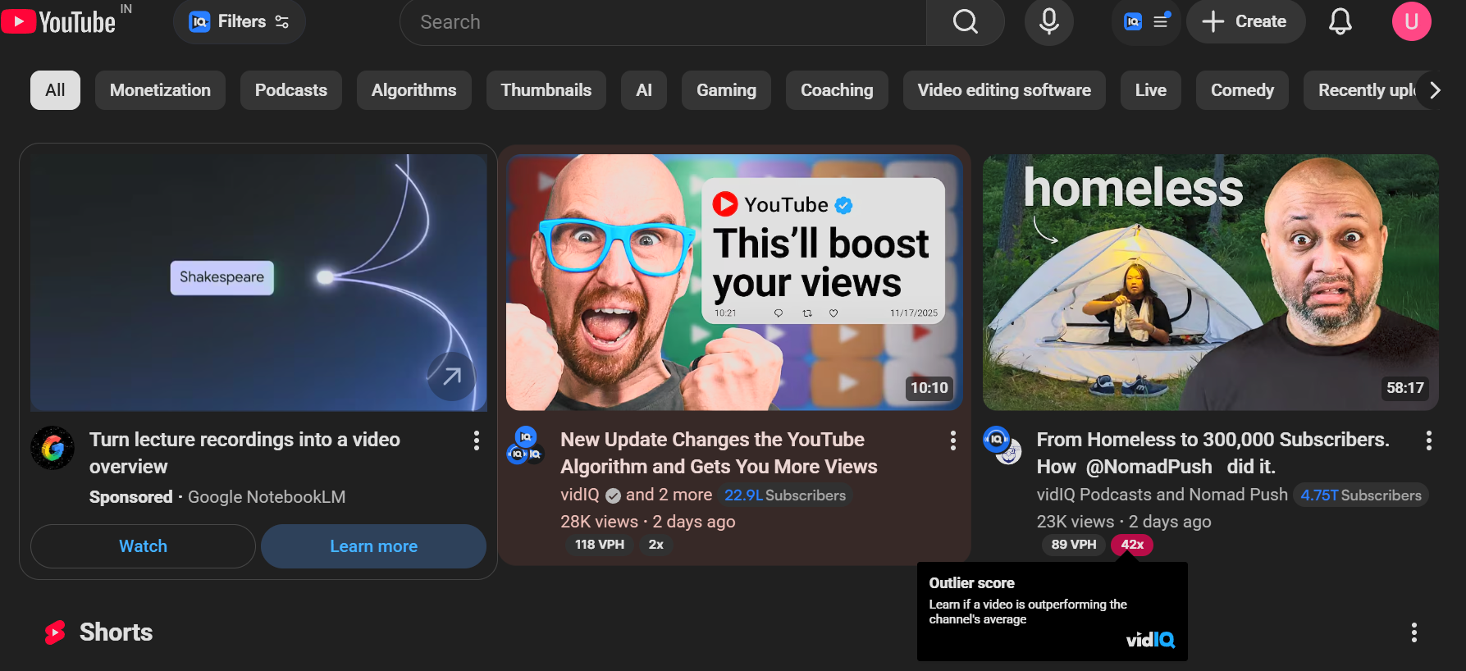The image size is (1466, 671).
Task: Focus the Search input field
Action: (663, 22)
